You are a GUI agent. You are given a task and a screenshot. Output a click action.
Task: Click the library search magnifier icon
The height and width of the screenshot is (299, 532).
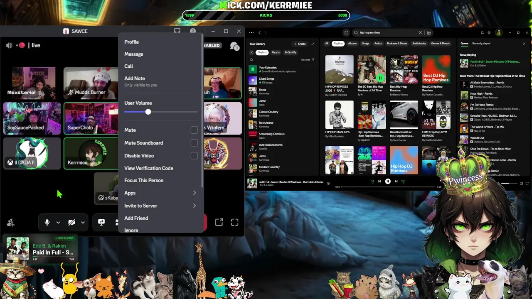251,60
